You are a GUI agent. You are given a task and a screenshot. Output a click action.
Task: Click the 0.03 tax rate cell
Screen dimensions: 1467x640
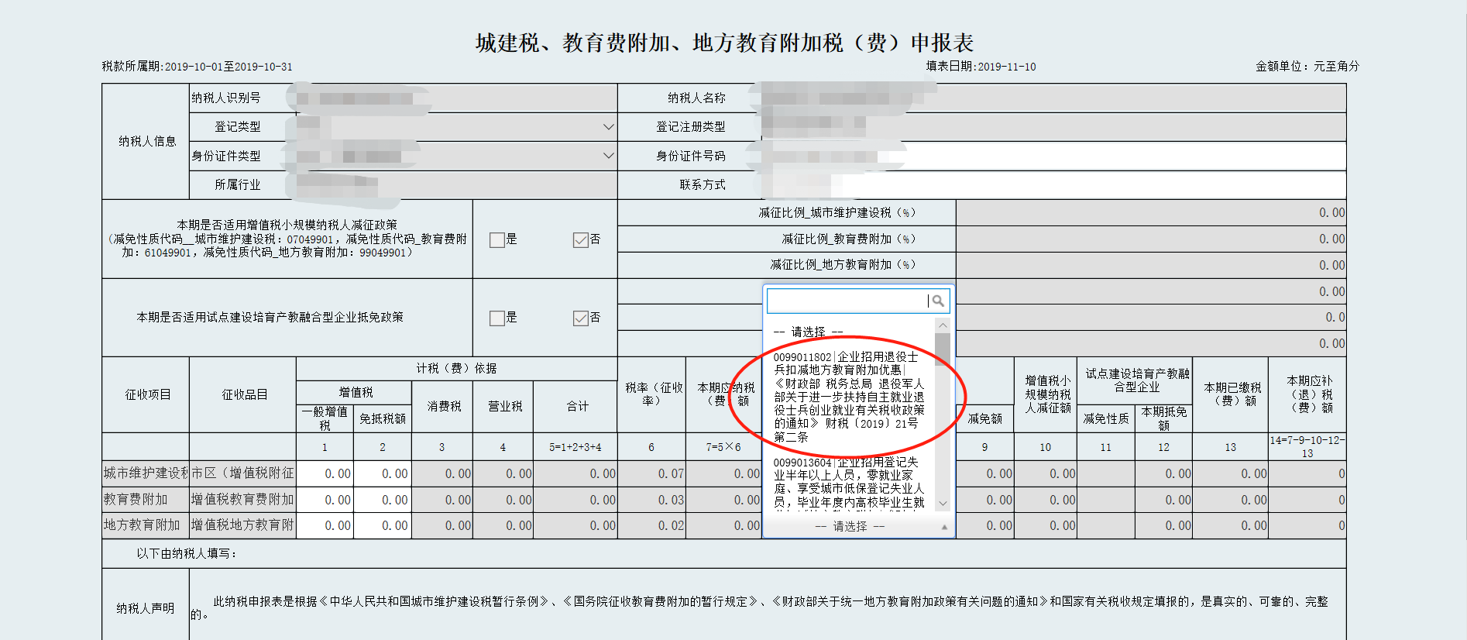[651, 500]
